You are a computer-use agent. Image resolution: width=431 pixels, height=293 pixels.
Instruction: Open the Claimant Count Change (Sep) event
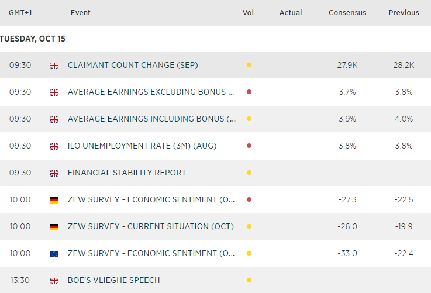(133, 65)
